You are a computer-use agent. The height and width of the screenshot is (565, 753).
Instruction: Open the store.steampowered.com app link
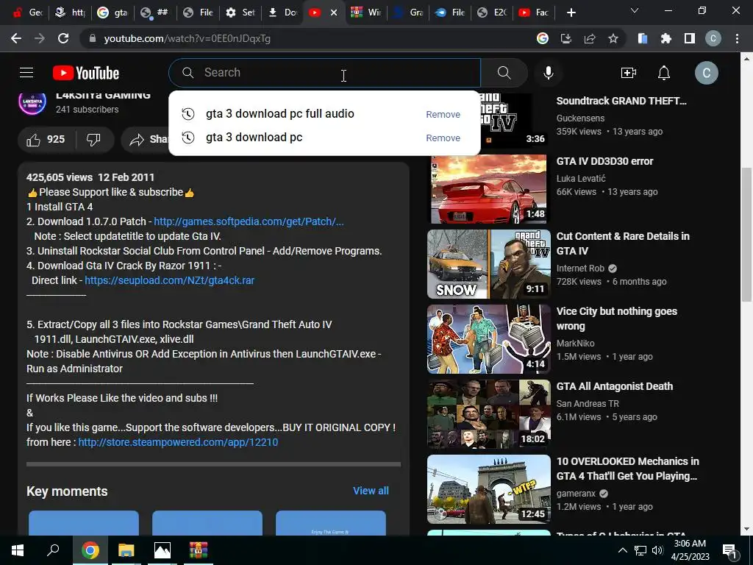(x=178, y=442)
